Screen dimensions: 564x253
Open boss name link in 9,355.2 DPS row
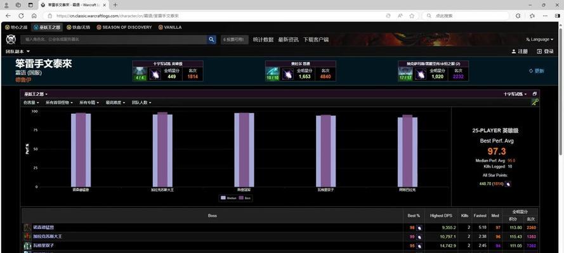(44, 227)
